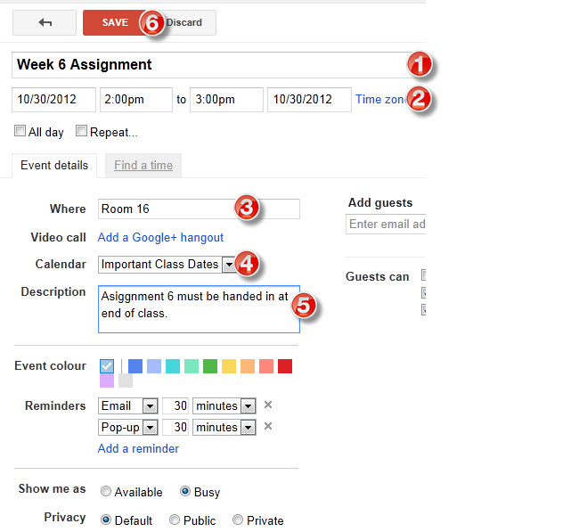Enable the All day checkbox
The width and height of the screenshot is (579, 532).
pos(20,132)
